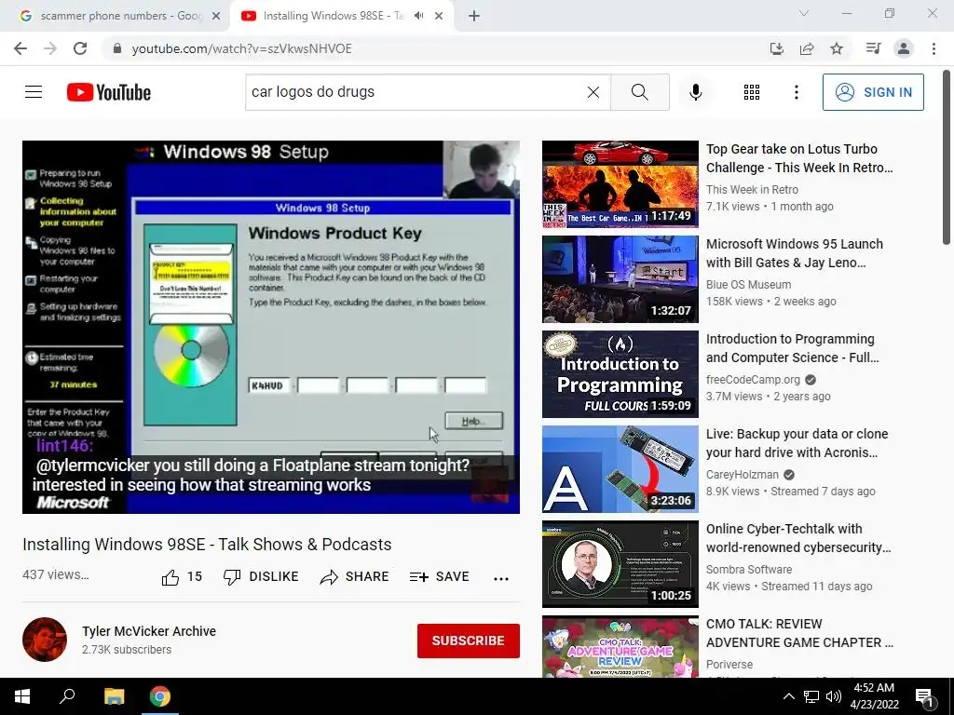Open Live: Backup your data video title

coord(797,442)
